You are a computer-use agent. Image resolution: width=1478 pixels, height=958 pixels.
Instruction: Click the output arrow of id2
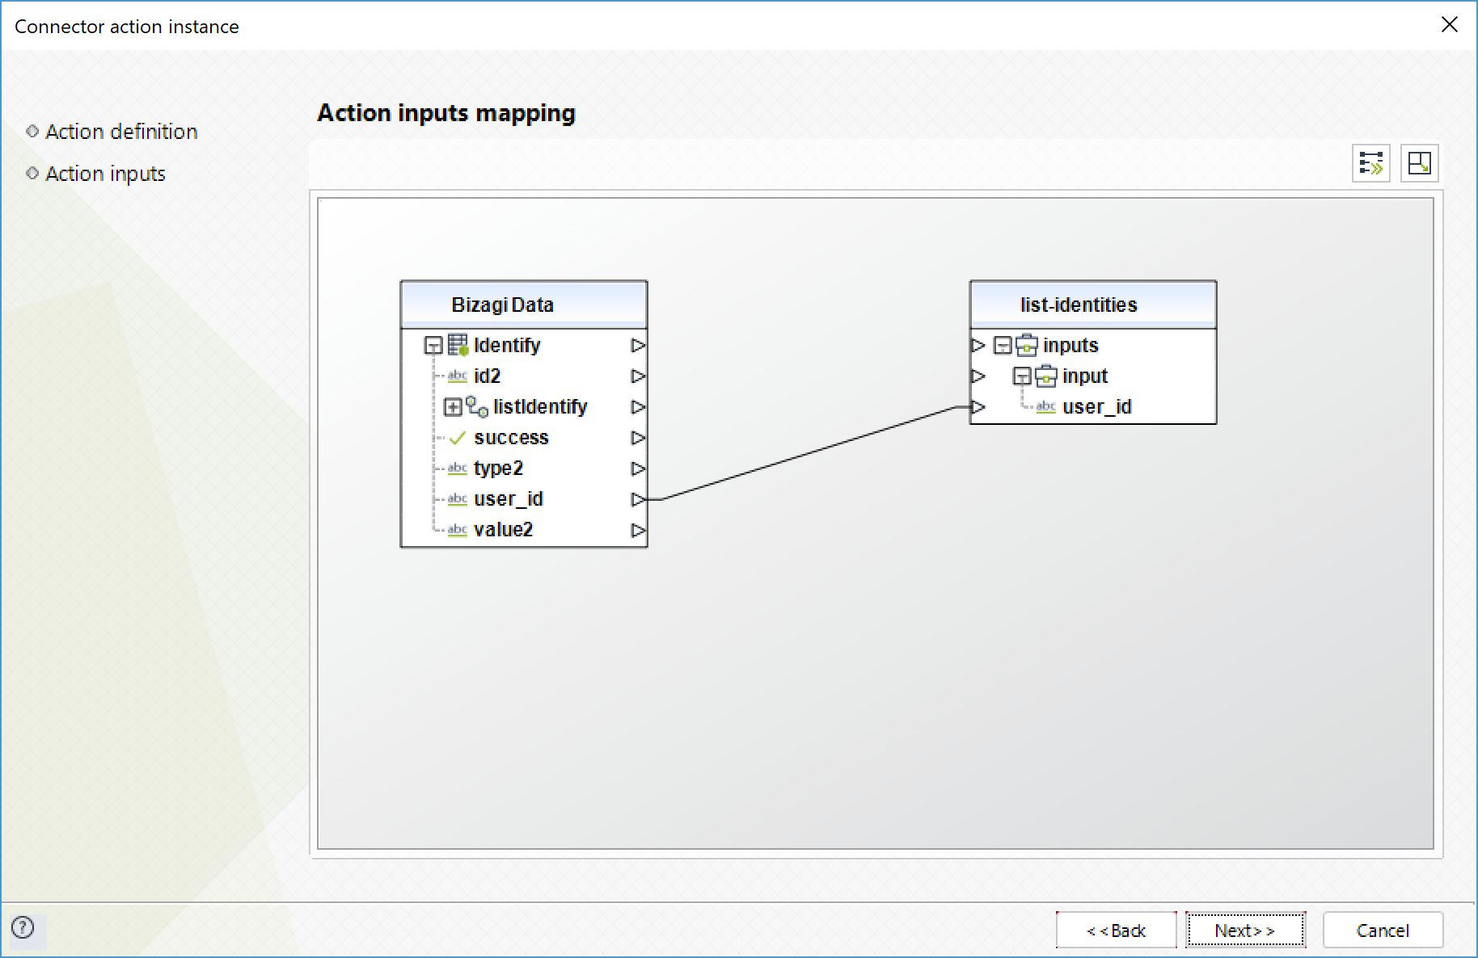tap(638, 376)
